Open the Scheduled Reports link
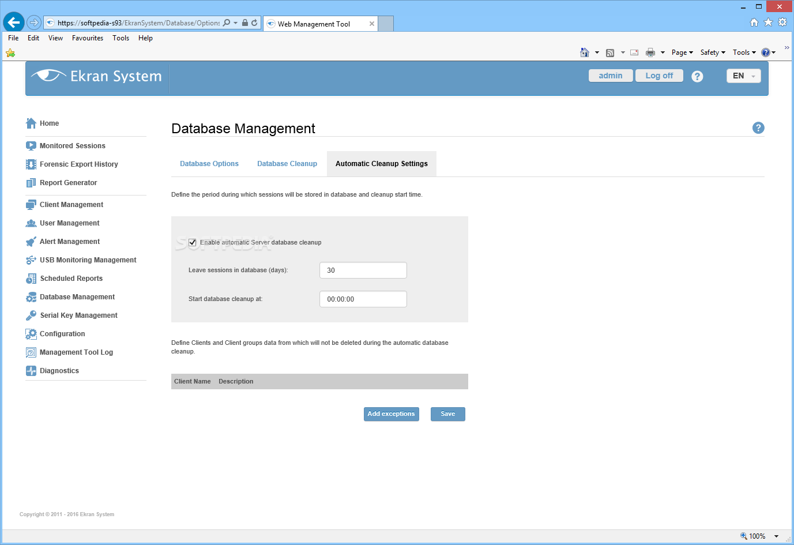794x545 pixels. 72,279
